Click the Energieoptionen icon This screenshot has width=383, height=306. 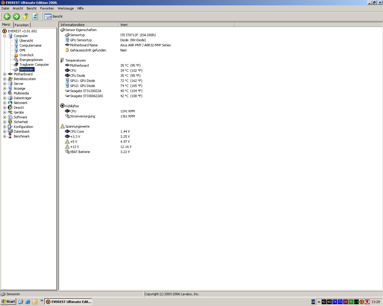(x=16, y=60)
